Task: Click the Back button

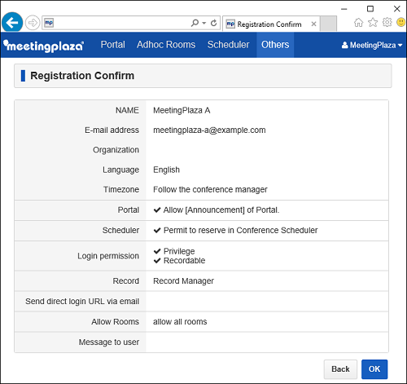Action: pyautogui.click(x=340, y=369)
